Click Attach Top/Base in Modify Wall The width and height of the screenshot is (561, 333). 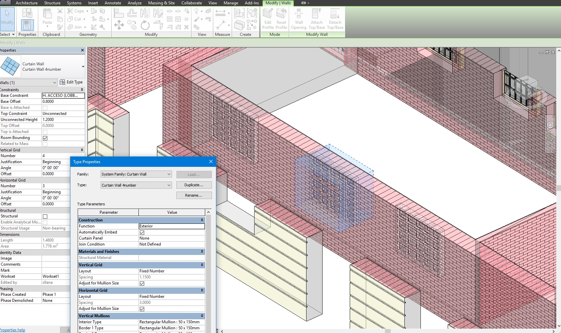coord(317,19)
